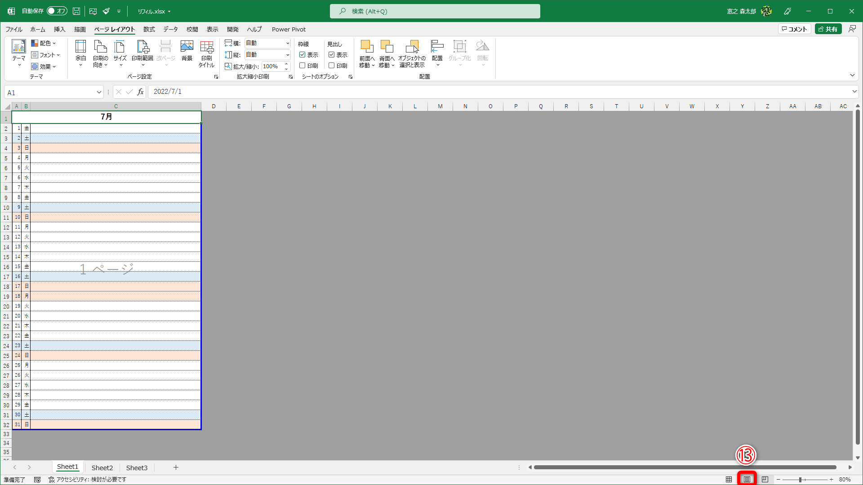Enable gridlines 印刷 checkbox
This screenshot has height=485, width=863.
pos(302,66)
